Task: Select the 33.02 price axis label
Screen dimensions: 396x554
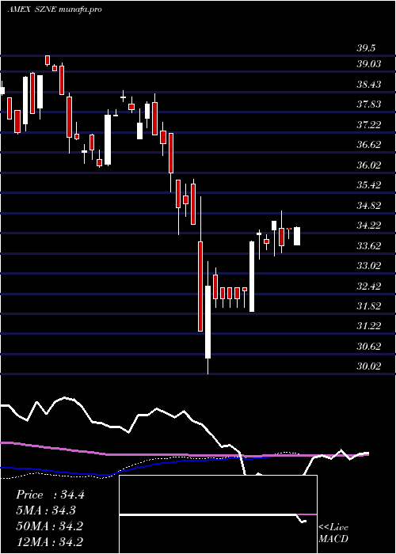Action: (x=368, y=265)
